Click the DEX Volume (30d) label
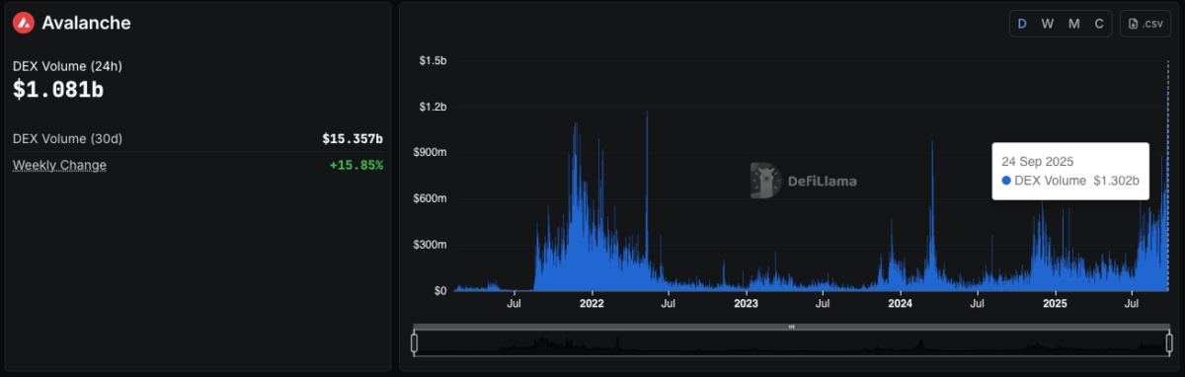The image size is (1185, 377). [x=67, y=139]
